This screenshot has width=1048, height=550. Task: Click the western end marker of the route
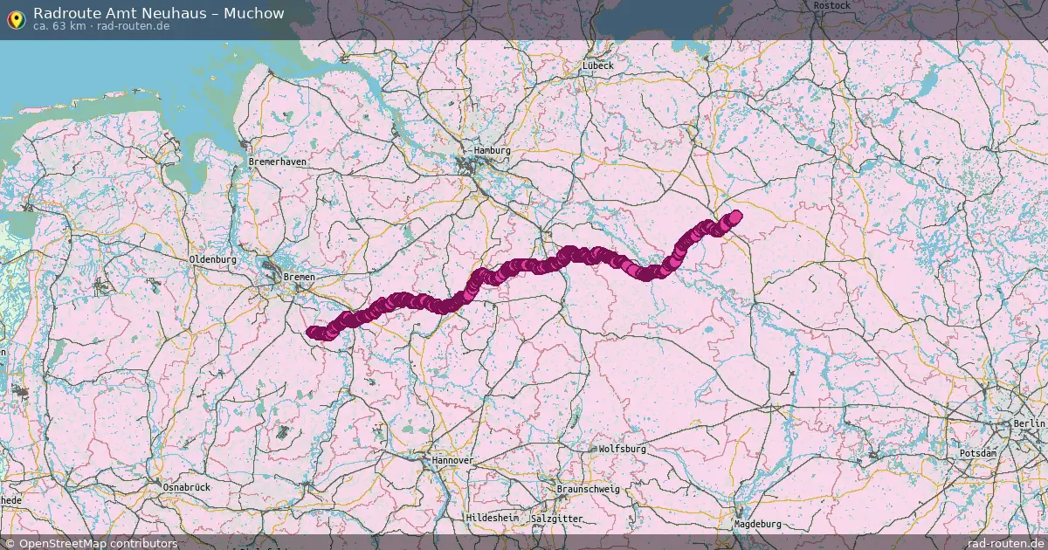tap(313, 332)
